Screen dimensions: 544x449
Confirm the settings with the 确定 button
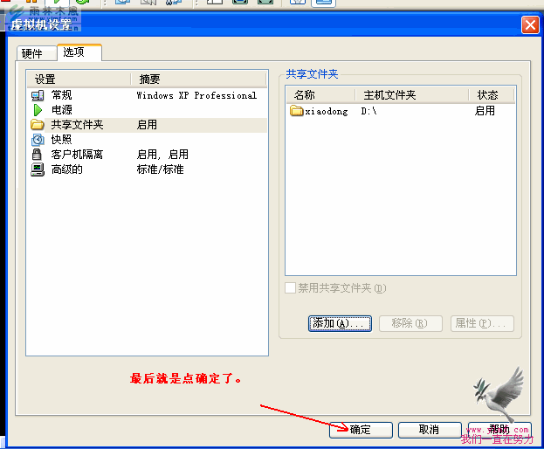pos(361,430)
